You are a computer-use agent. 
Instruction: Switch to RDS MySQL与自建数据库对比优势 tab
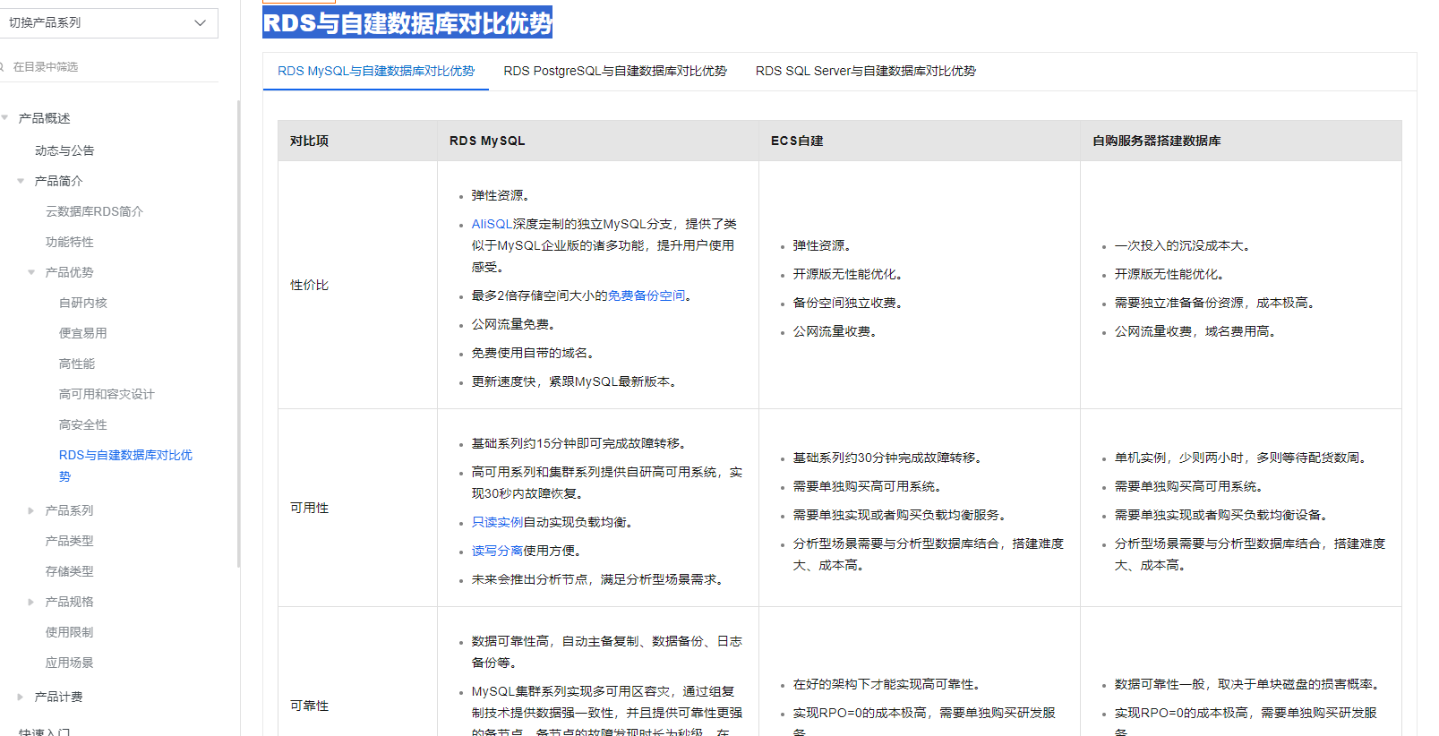pos(376,71)
